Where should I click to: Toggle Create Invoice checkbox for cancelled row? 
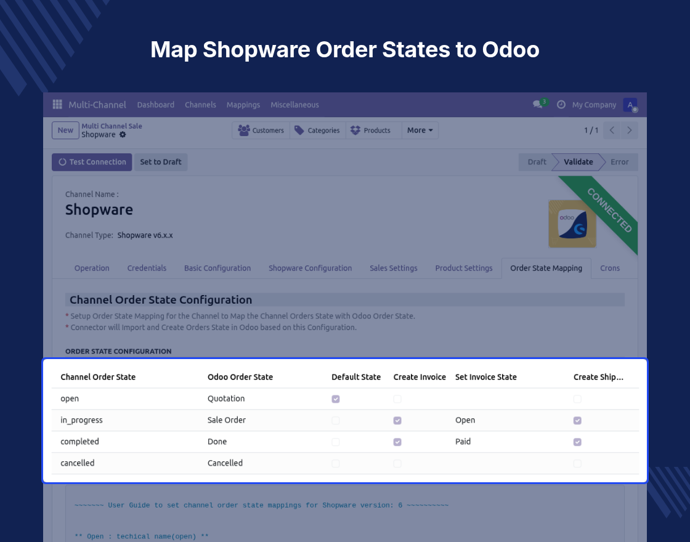pyautogui.click(x=397, y=463)
